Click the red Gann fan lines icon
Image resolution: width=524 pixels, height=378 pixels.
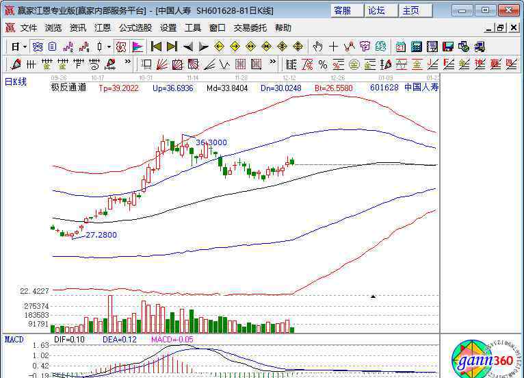[x=161, y=64]
